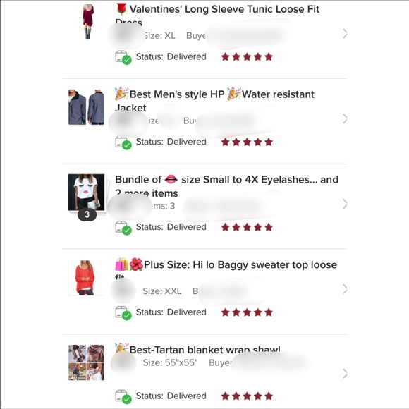Select the burgundy tunic dress thumbnail
The height and width of the screenshot is (409, 409).
pyautogui.click(x=88, y=21)
